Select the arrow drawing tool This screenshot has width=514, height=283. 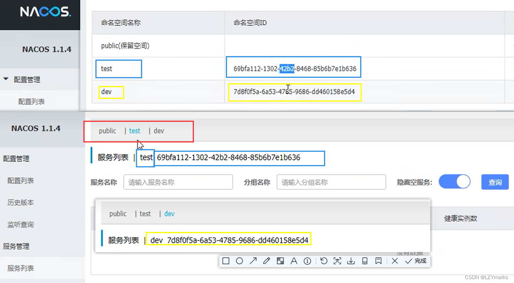[253, 261]
